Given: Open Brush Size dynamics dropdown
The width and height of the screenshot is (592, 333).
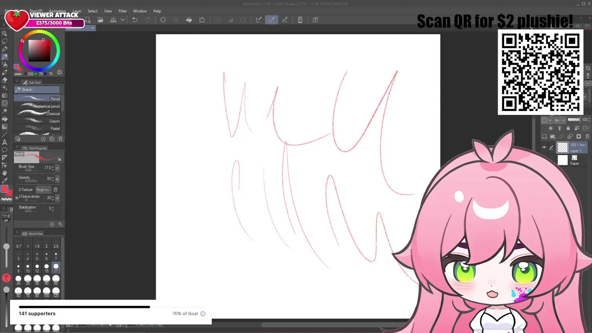Looking at the screenshot, I should 57,168.
